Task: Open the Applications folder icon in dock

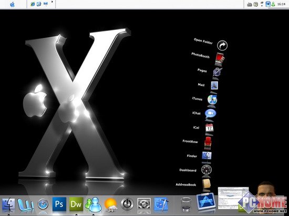Action: [x=206, y=201]
